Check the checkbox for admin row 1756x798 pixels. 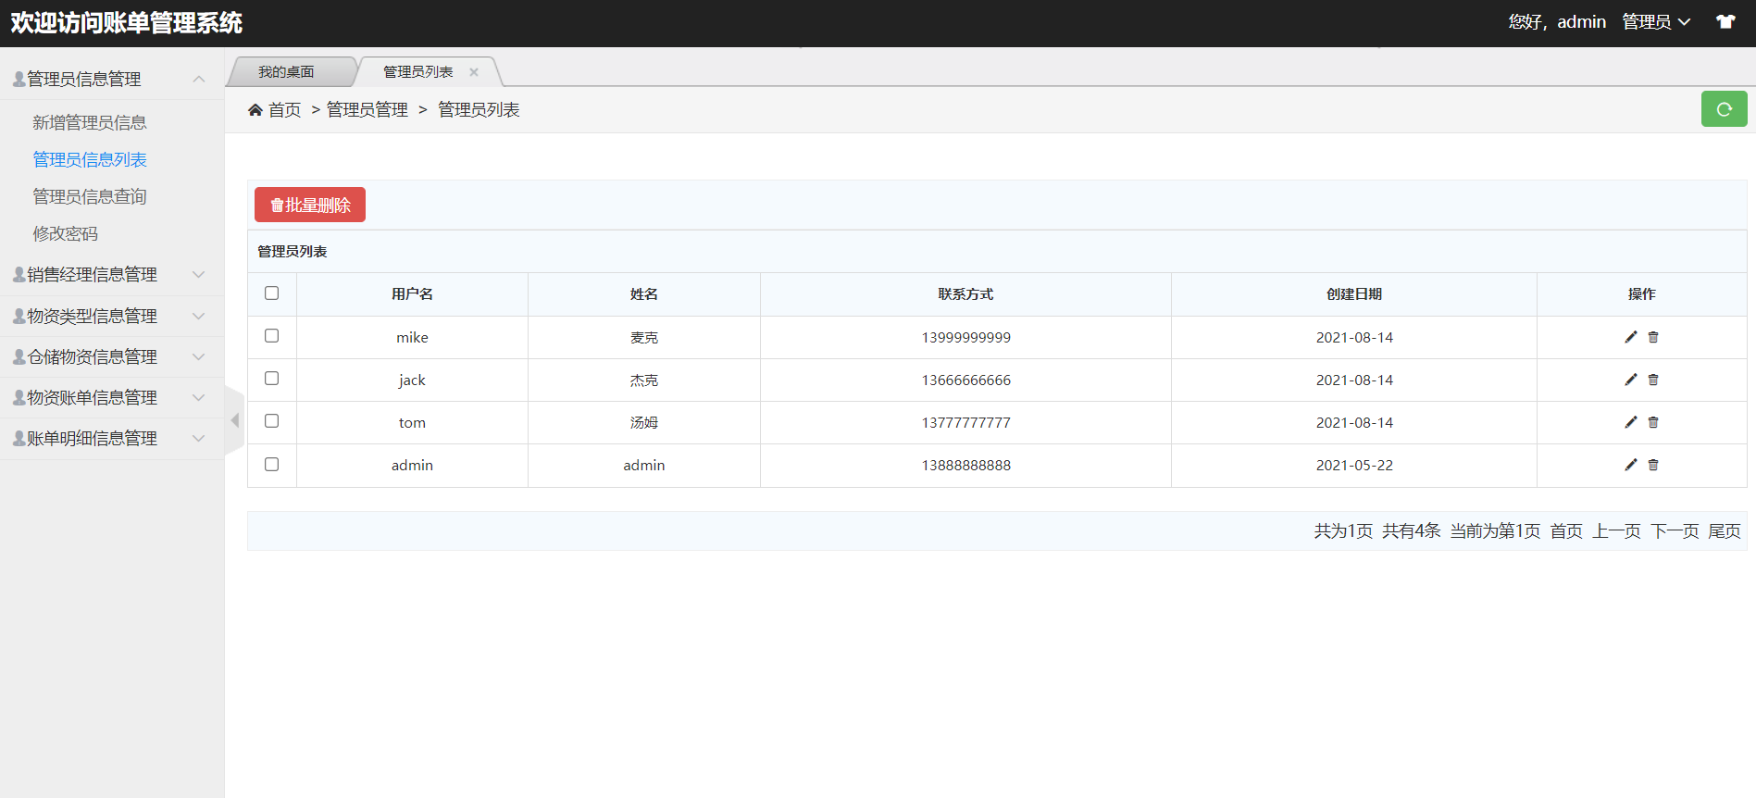271,464
